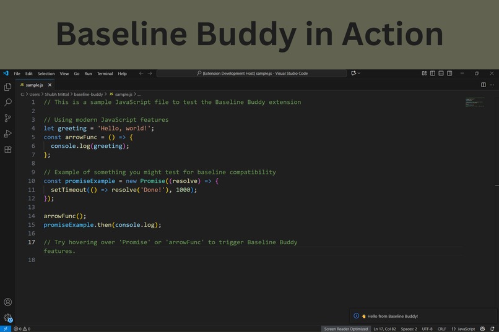The width and height of the screenshot is (499, 332).
Task: Click Screen Reader Optimized status item
Action: 345,329
